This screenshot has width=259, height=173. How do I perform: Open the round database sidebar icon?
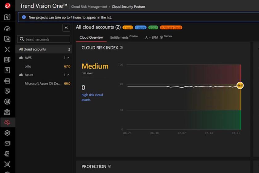click(7, 101)
